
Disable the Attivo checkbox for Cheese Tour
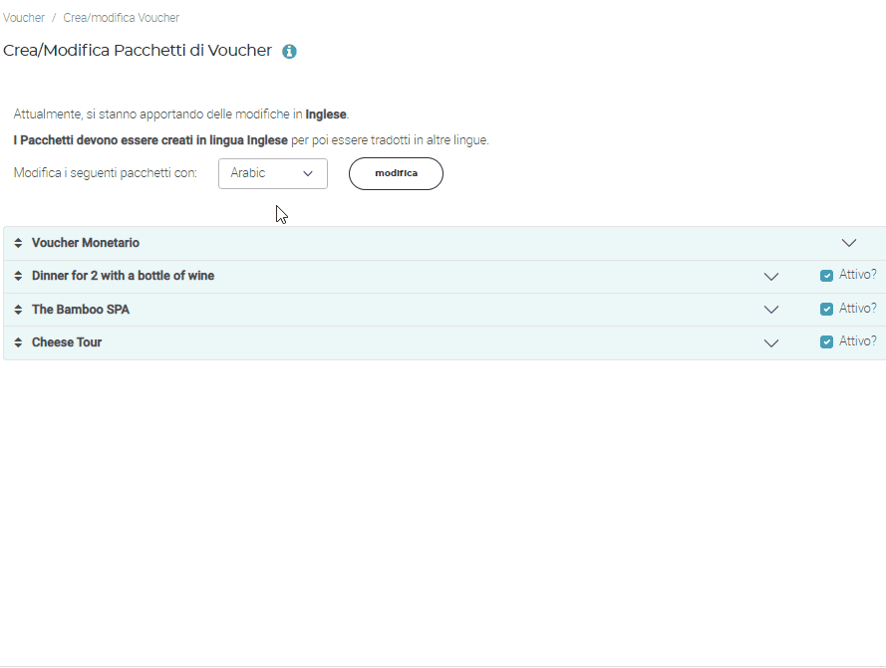point(826,341)
